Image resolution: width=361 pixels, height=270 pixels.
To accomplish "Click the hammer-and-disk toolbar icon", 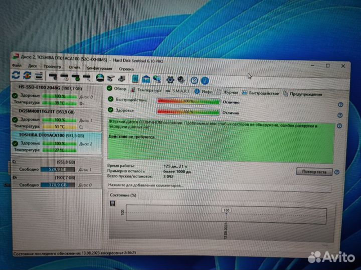I will [111, 78].
